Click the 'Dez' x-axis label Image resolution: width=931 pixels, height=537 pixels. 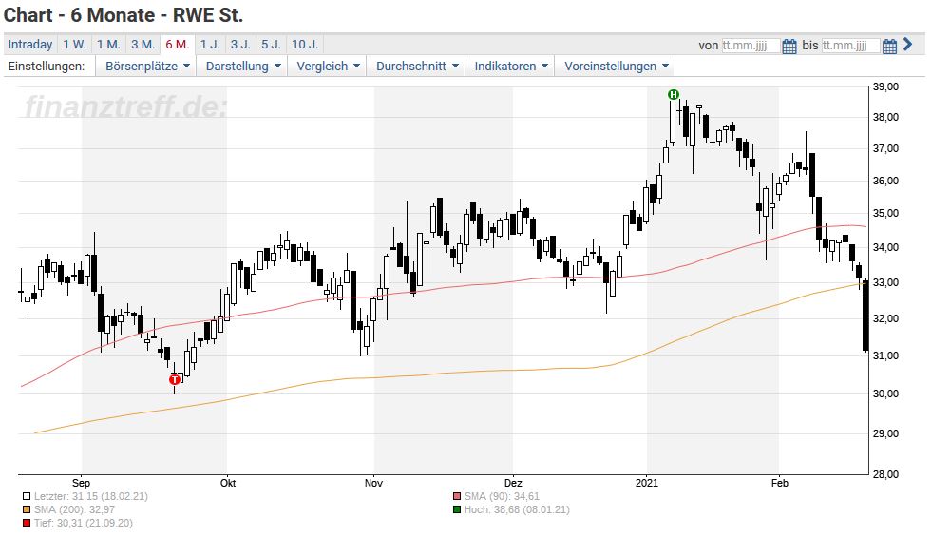(513, 483)
